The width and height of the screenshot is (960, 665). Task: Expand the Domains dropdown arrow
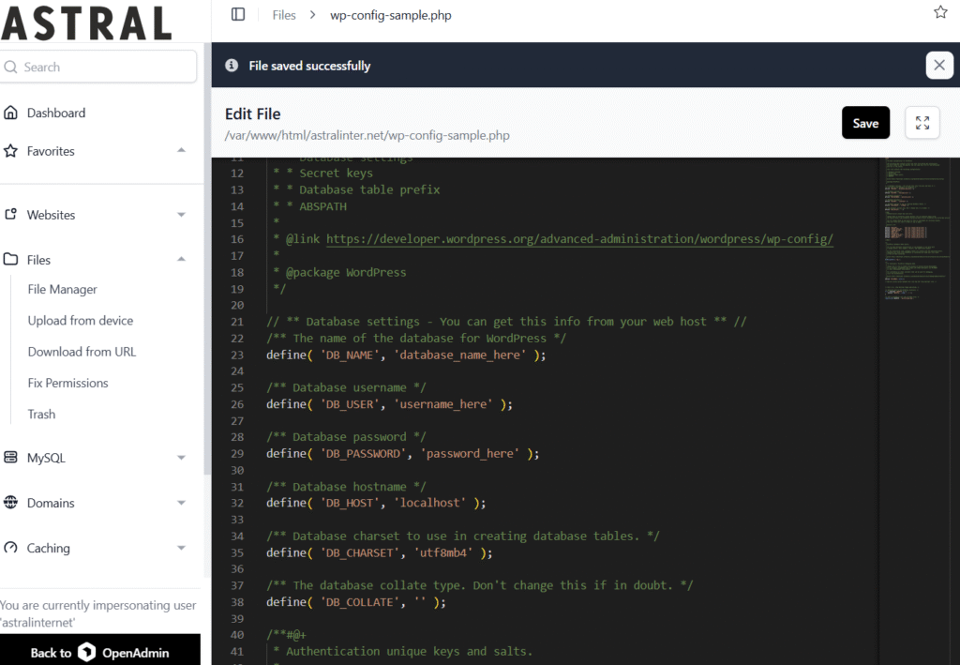181,503
